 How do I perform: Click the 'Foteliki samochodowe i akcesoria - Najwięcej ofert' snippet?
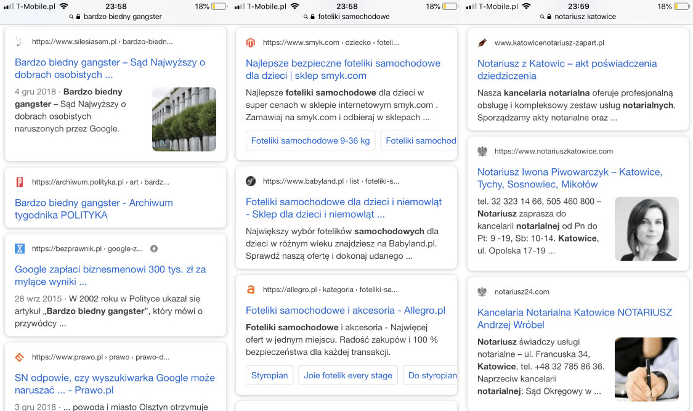coord(342,340)
